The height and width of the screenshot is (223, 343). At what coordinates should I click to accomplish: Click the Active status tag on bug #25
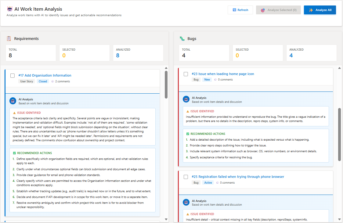point(208,183)
